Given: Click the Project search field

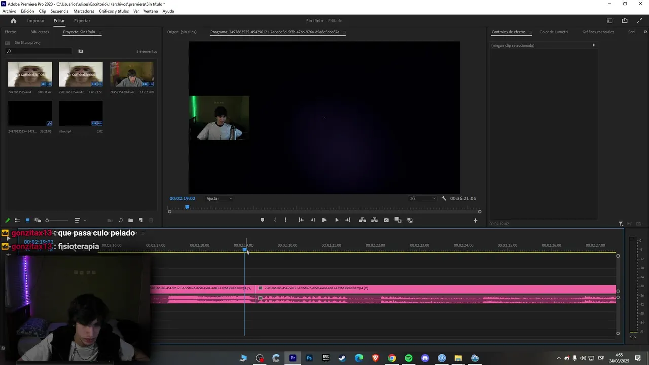Looking at the screenshot, I should [x=39, y=51].
